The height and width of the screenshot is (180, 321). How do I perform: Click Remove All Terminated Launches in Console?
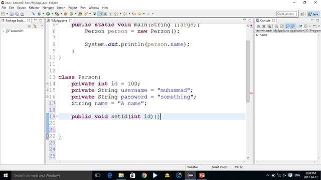point(269,26)
